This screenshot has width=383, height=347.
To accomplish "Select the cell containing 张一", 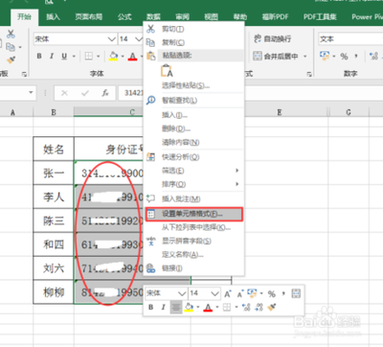I will [54, 173].
